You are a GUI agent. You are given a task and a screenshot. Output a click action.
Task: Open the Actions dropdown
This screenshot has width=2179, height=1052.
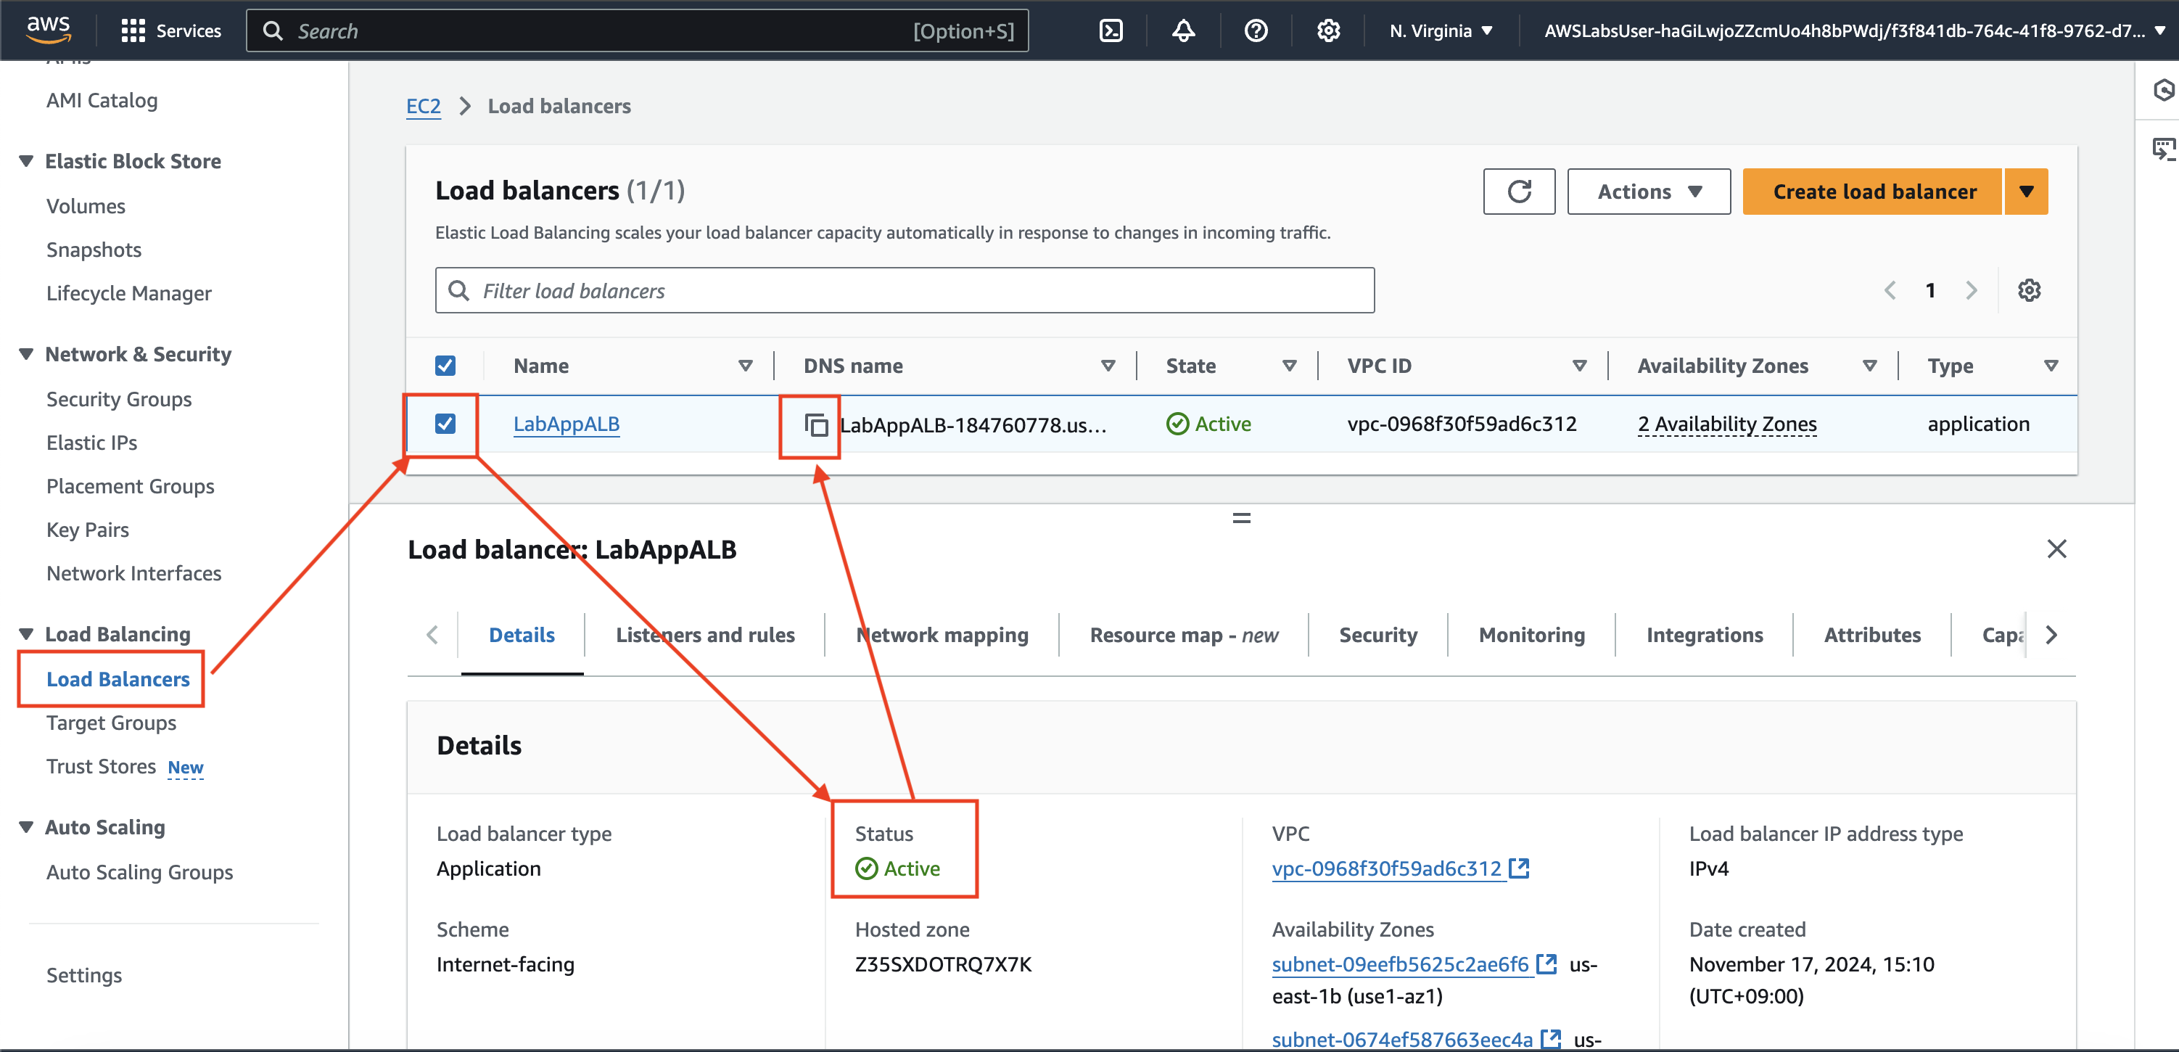pos(1649,192)
